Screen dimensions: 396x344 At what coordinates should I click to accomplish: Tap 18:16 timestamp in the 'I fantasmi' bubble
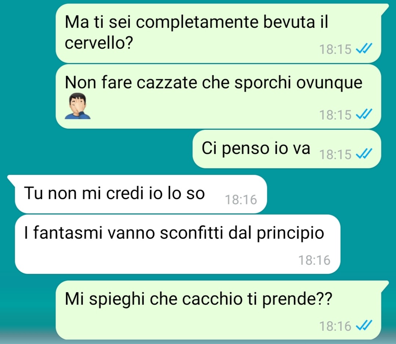315,260
